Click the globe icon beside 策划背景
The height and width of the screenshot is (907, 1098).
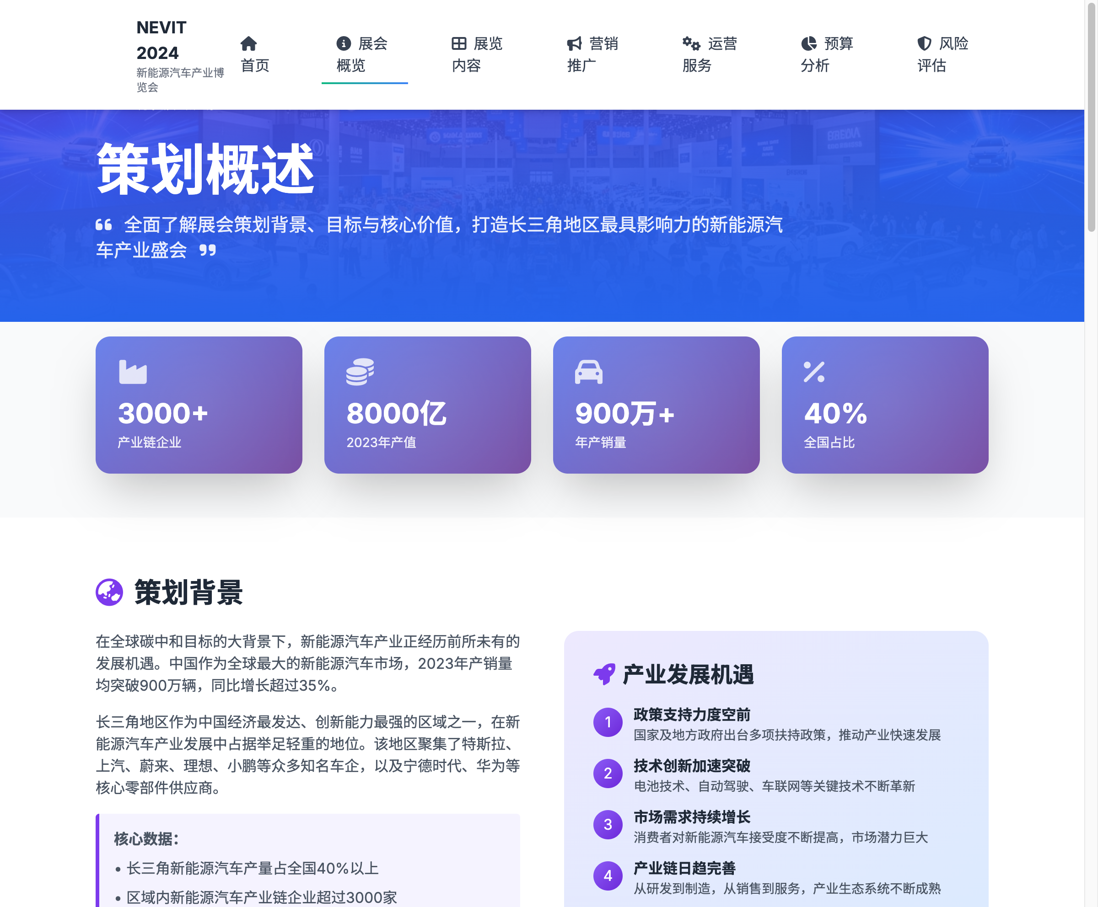[109, 592]
